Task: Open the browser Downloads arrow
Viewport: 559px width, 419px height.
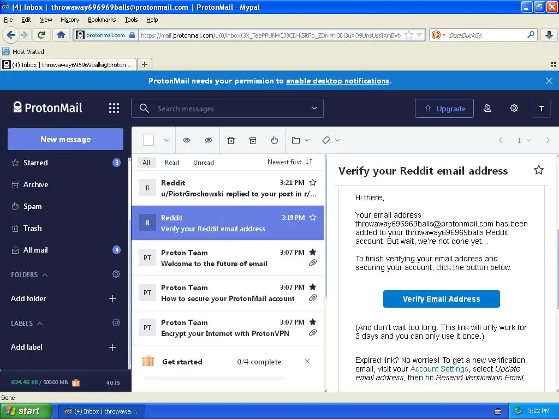Action: coord(549,35)
